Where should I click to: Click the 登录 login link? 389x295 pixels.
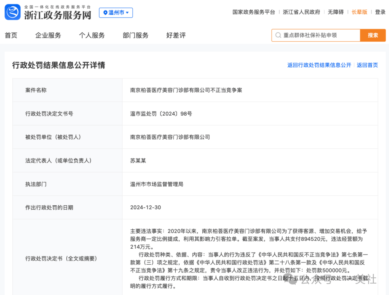(x=380, y=12)
